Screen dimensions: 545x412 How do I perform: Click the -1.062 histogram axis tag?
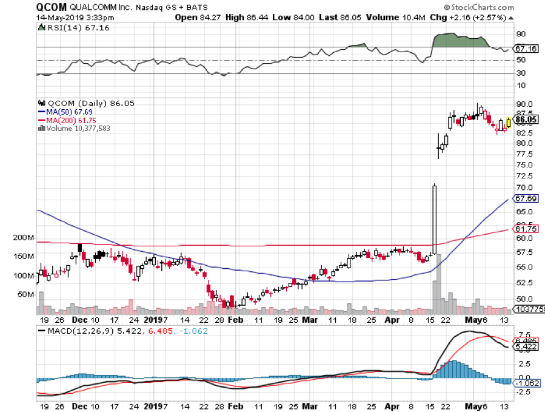(x=527, y=383)
